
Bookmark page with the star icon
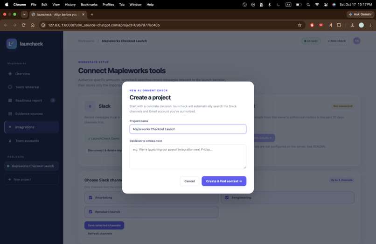coord(299,25)
